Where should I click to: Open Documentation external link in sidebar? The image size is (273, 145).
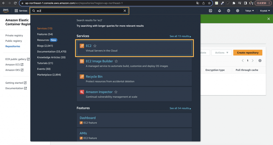(16, 88)
